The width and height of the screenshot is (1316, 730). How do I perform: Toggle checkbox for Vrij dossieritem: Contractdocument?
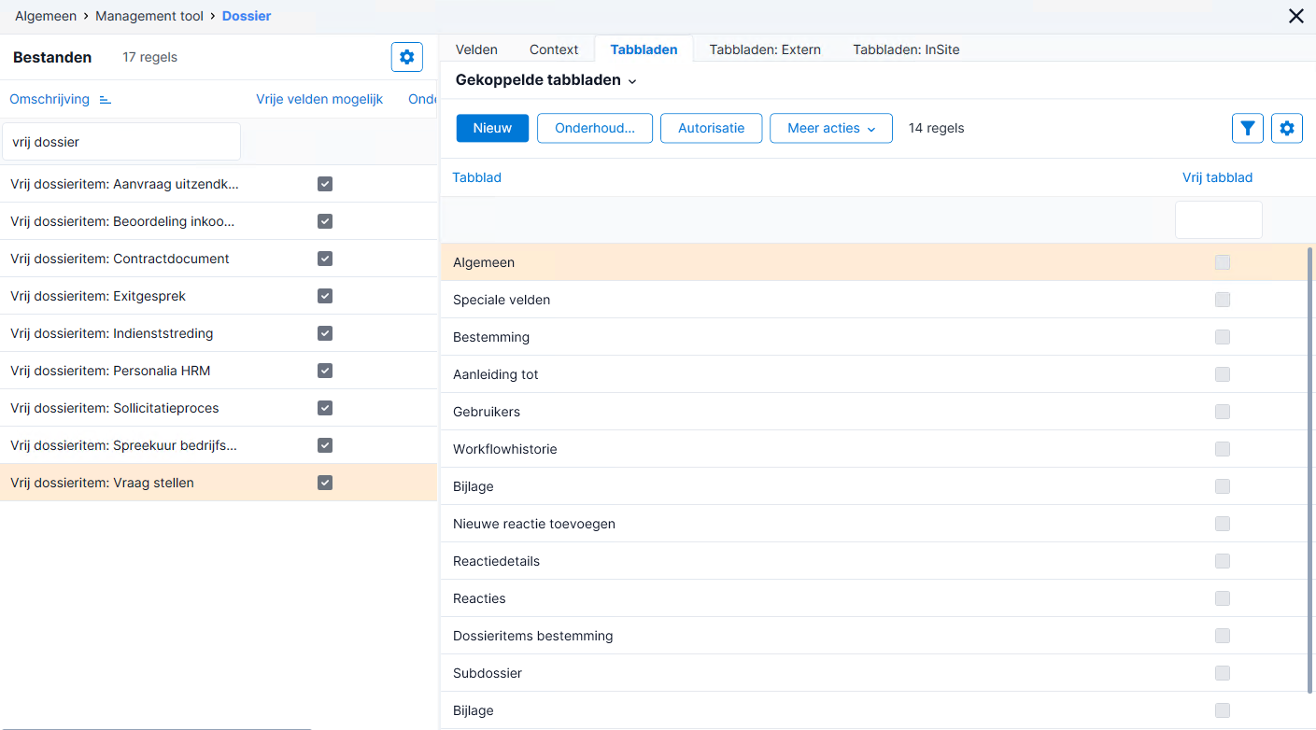click(325, 259)
